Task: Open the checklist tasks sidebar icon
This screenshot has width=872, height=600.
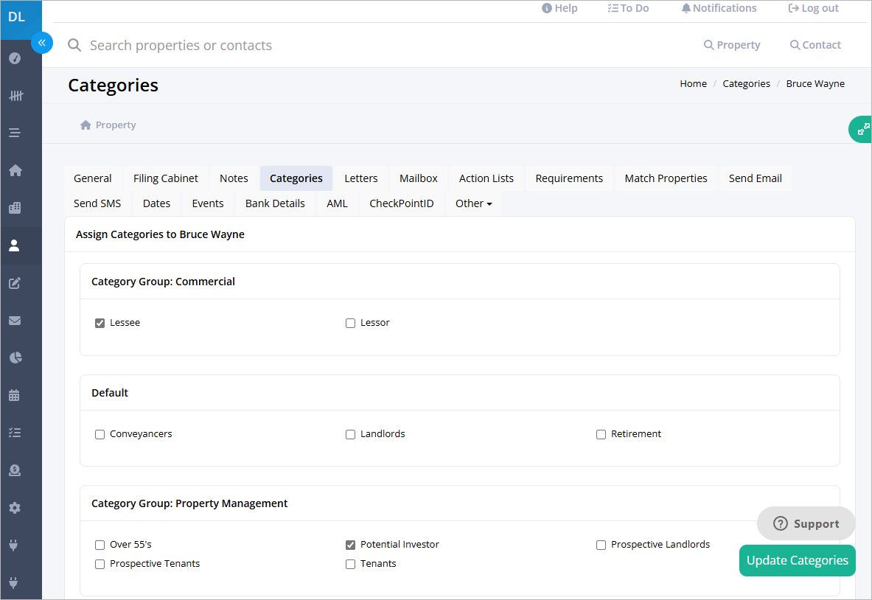Action: [15, 433]
